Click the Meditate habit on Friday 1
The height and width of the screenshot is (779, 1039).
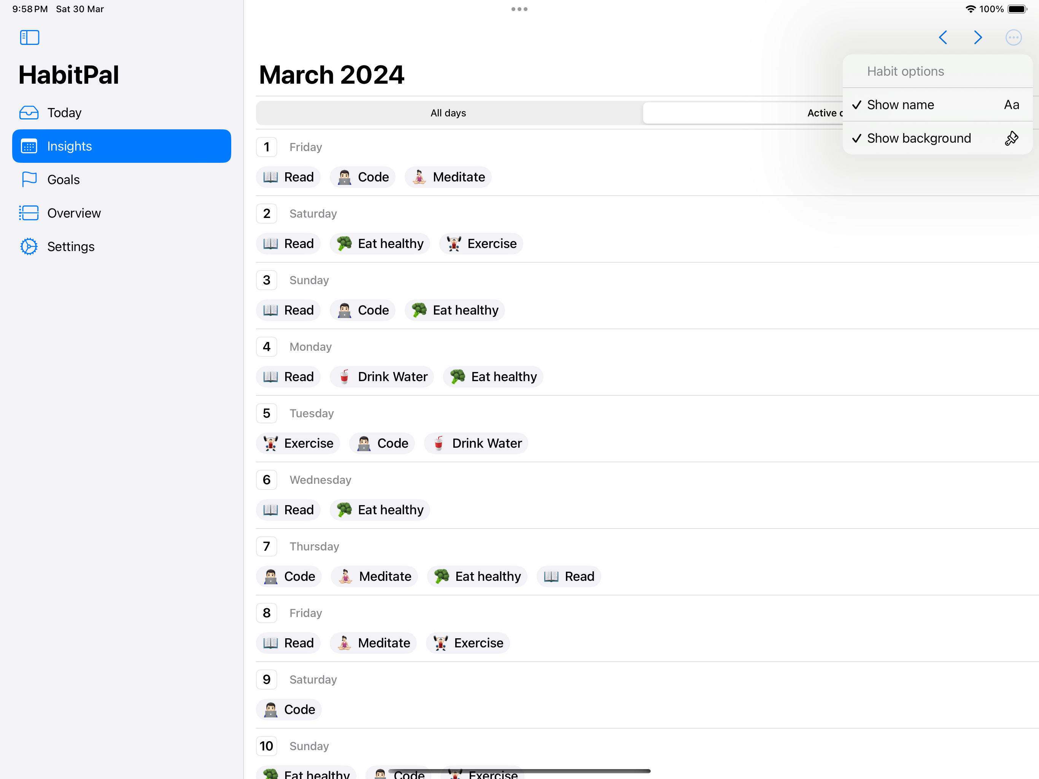click(x=448, y=177)
